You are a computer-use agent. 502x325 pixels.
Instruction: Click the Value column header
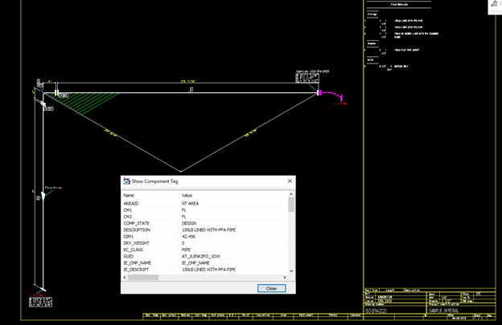(187, 195)
